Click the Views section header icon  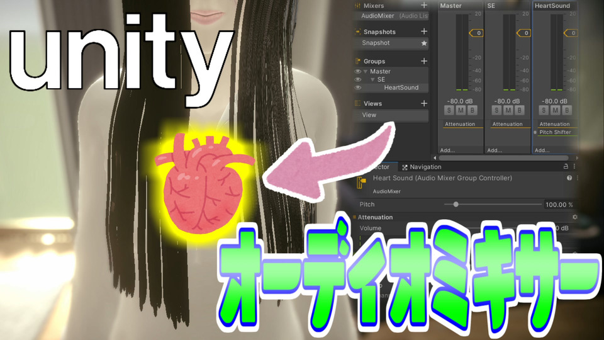pos(357,103)
